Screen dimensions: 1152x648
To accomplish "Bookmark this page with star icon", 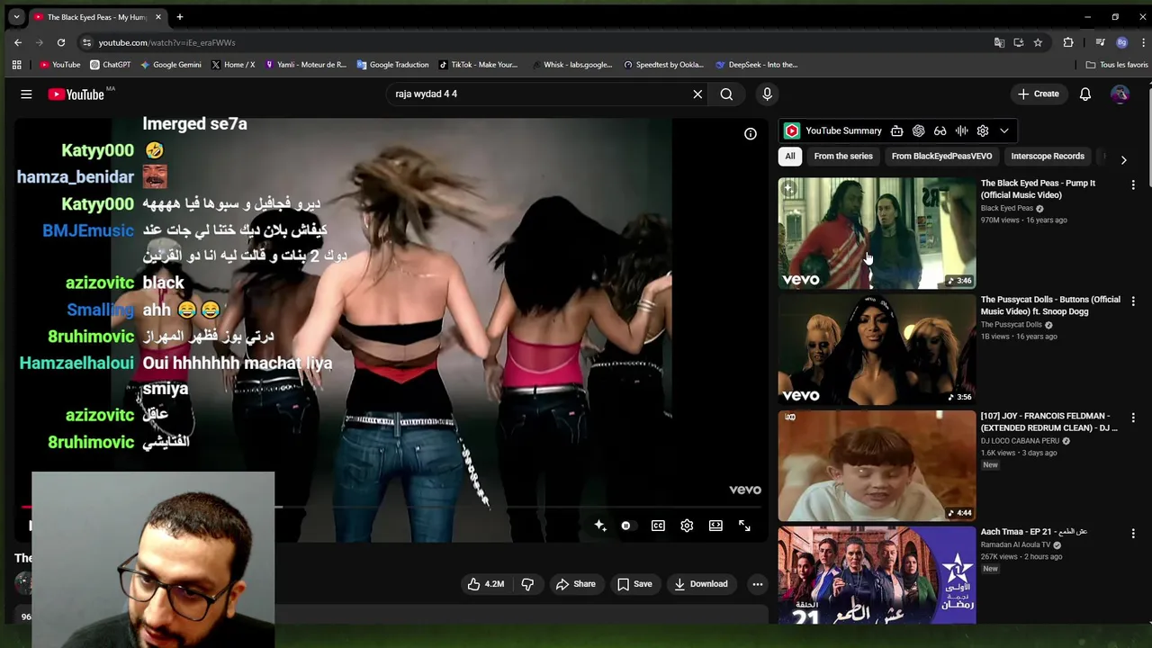I will pyautogui.click(x=1038, y=42).
